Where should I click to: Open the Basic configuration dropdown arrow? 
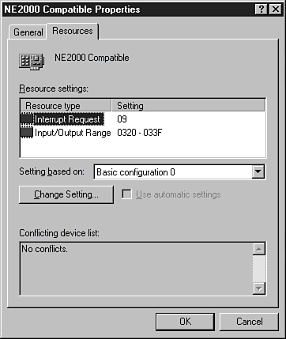(x=258, y=172)
